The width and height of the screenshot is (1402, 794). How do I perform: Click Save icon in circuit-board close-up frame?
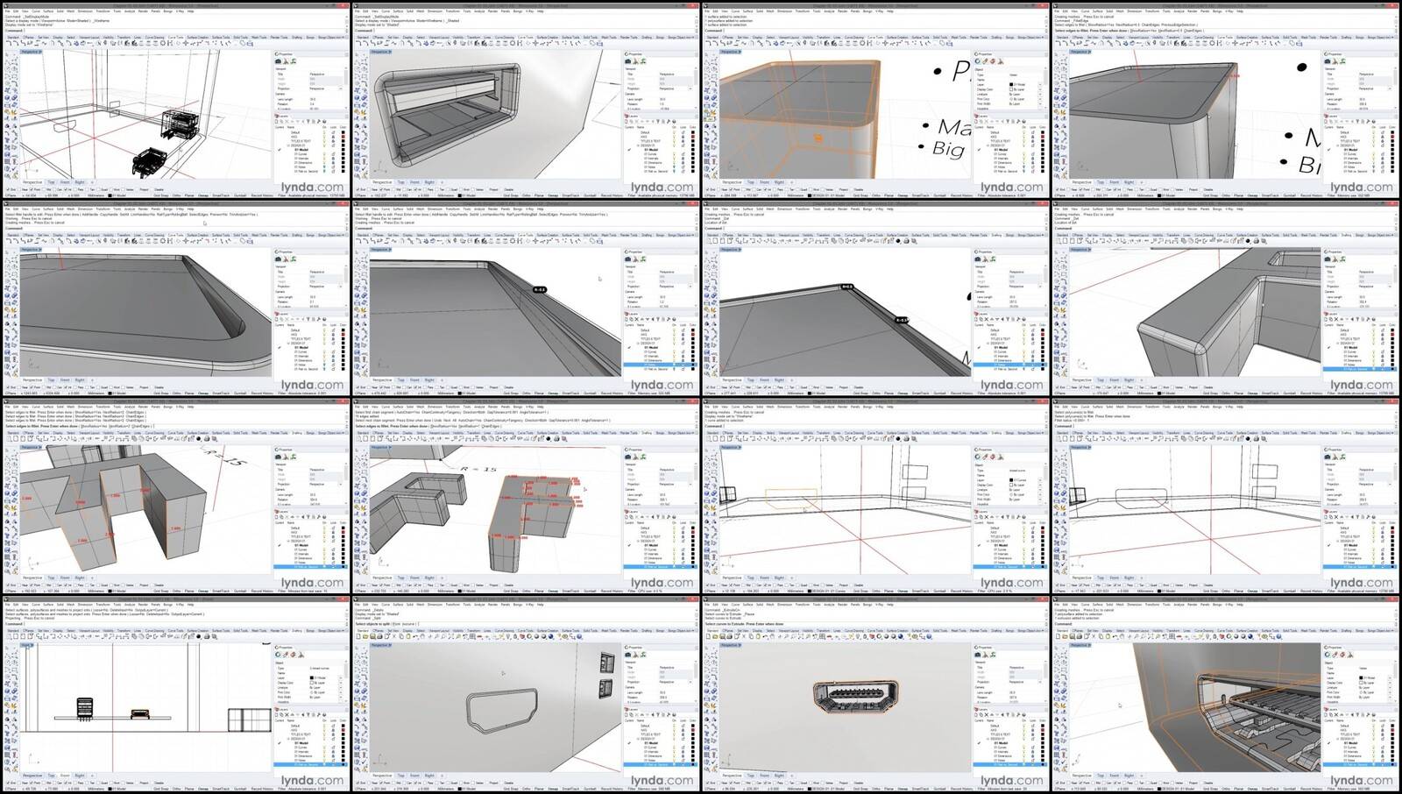click(1071, 636)
